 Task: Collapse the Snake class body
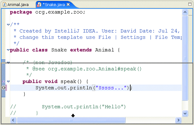click(8, 50)
